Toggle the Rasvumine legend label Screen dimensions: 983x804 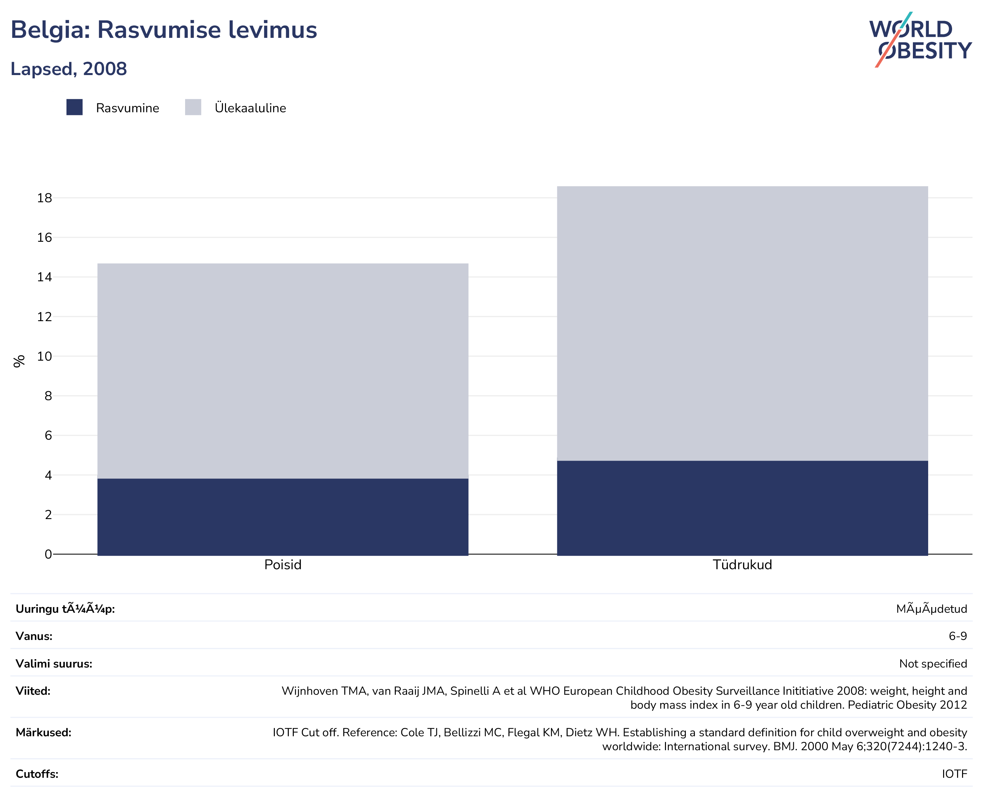coord(128,108)
